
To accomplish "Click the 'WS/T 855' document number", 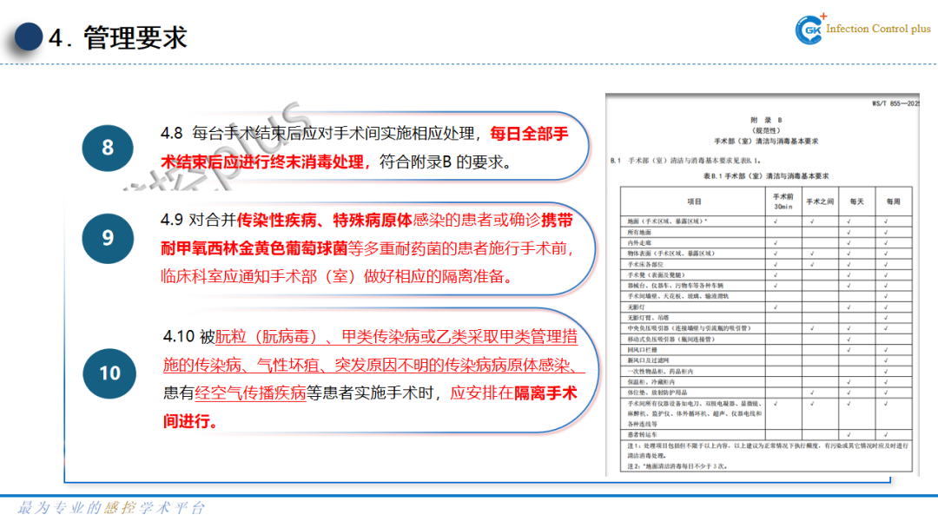I will [895, 103].
